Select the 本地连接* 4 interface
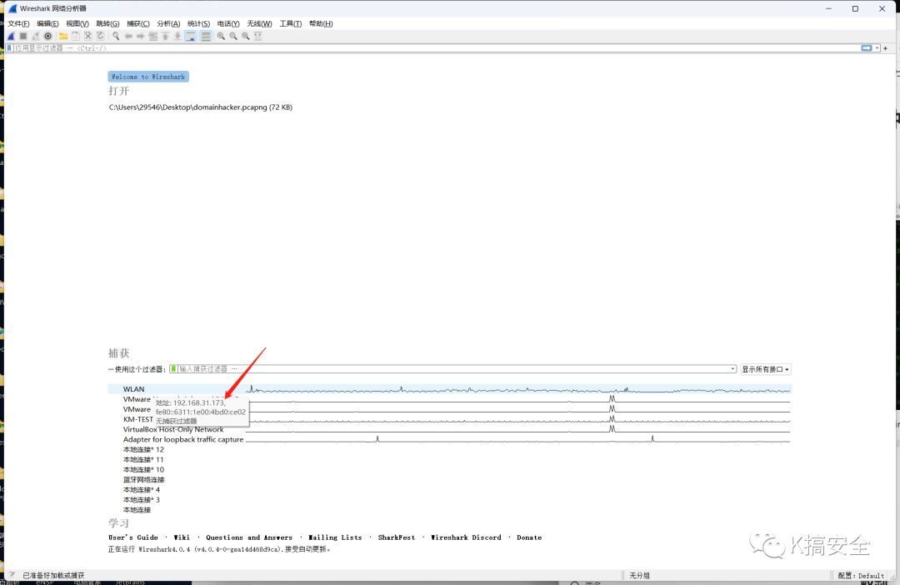900x585 pixels. click(141, 490)
